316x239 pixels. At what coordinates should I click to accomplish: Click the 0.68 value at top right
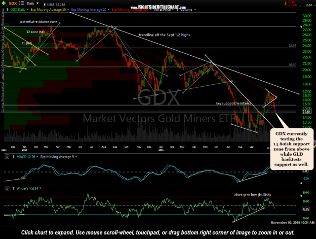pyautogui.click(x=309, y=5)
